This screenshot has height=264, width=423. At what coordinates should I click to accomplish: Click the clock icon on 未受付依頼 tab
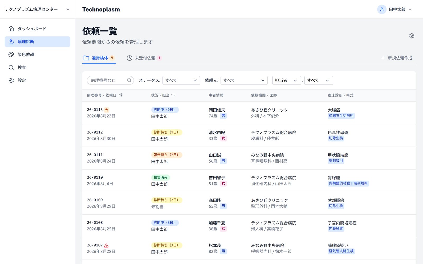pyautogui.click(x=129, y=58)
